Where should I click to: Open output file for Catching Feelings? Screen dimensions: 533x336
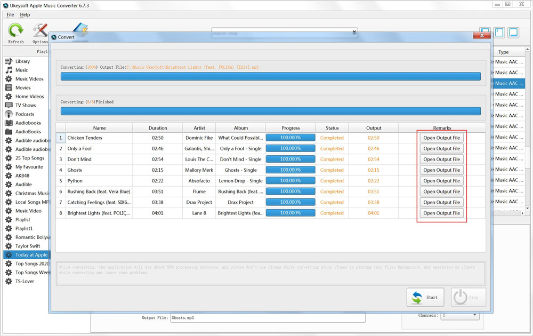[x=441, y=202]
